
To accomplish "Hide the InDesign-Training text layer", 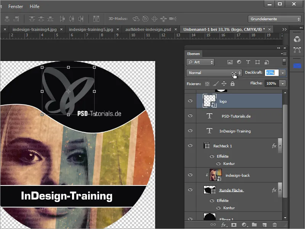I will [x=190, y=131].
